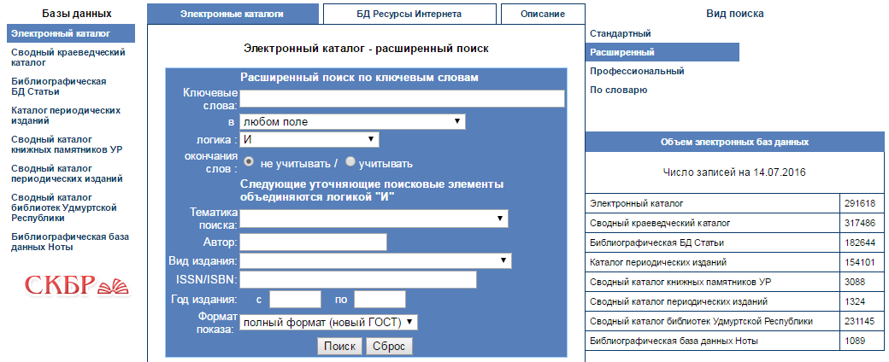Click the 'Сброс' reset button
This screenshot has height=362, width=889.
389,346
